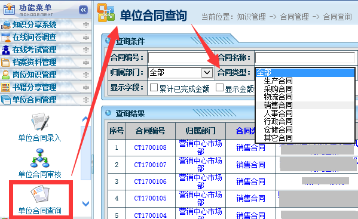This screenshot has width=358, height=219.
Task: Open 单位合同审核 workflow icon
Action: point(40,158)
